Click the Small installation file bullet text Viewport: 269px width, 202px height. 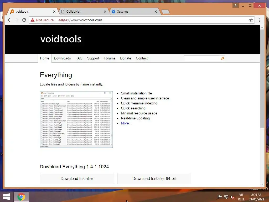pos(136,93)
